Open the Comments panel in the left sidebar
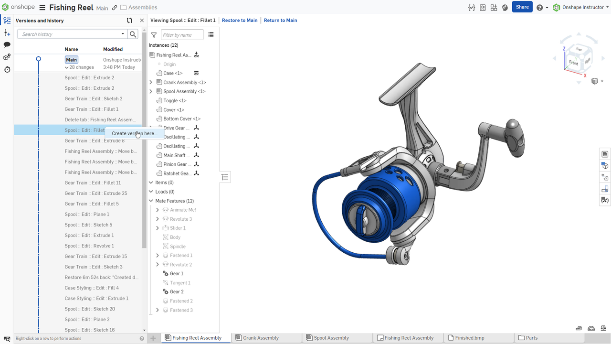 (7, 44)
